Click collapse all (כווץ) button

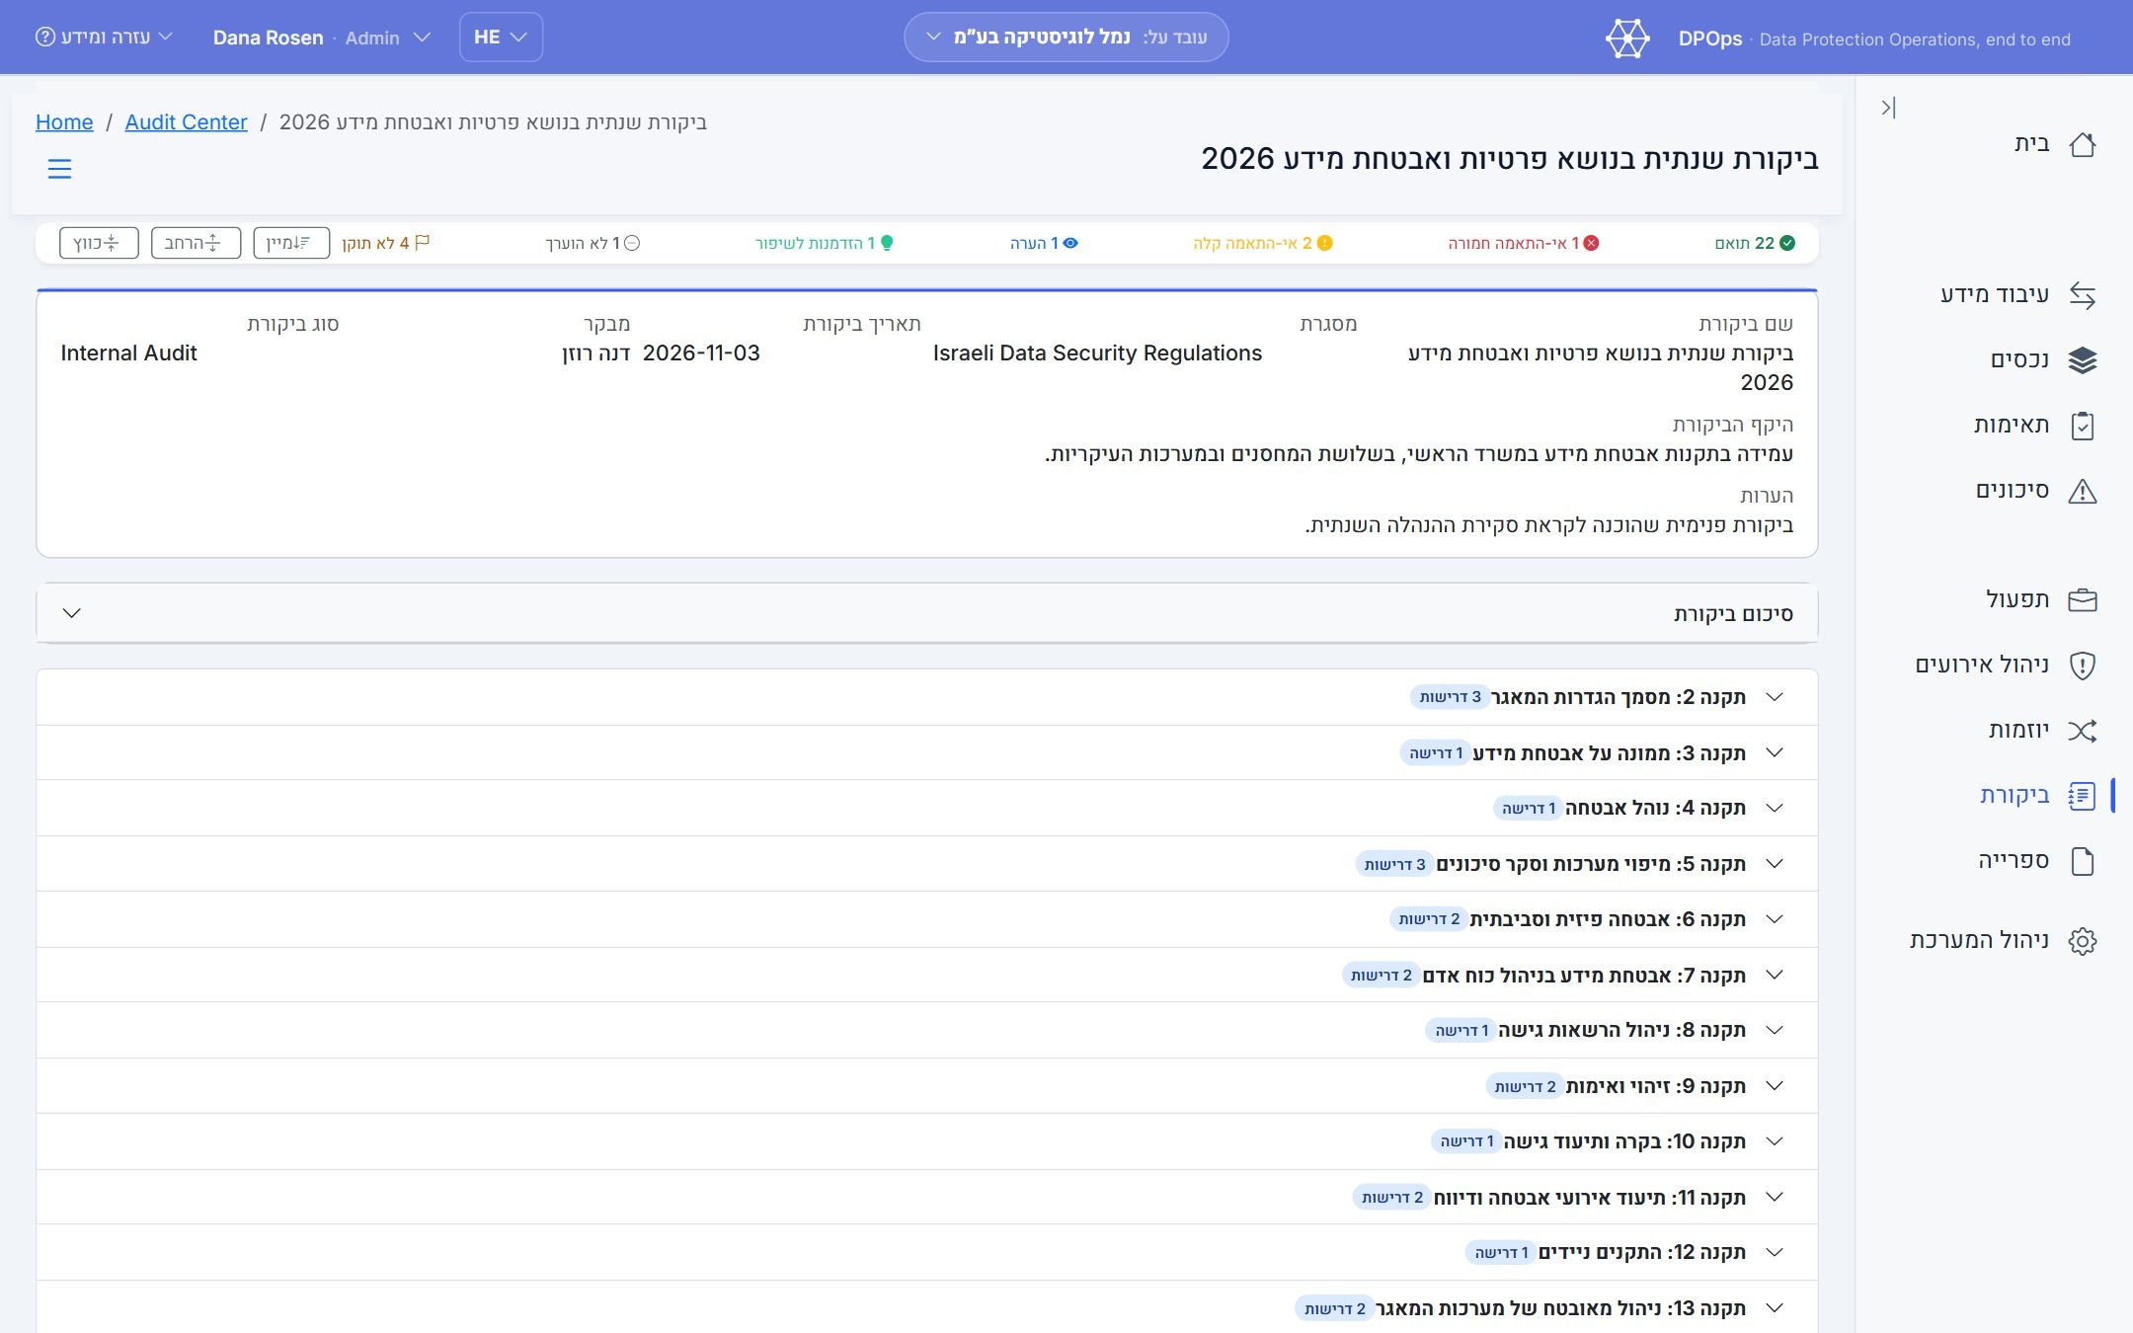pos(99,243)
